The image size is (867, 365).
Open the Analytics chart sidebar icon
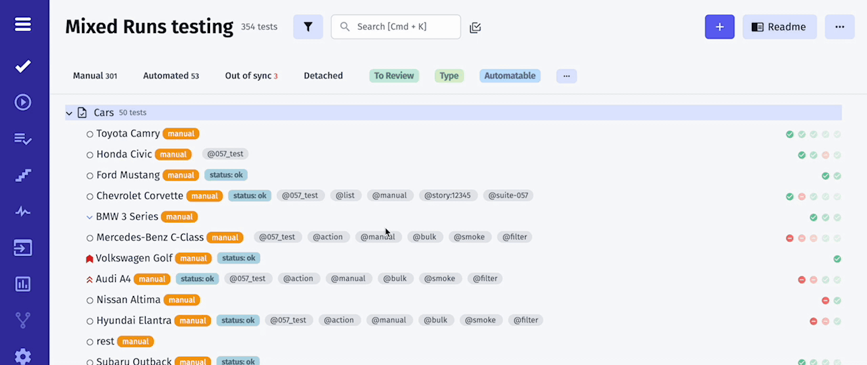click(23, 284)
